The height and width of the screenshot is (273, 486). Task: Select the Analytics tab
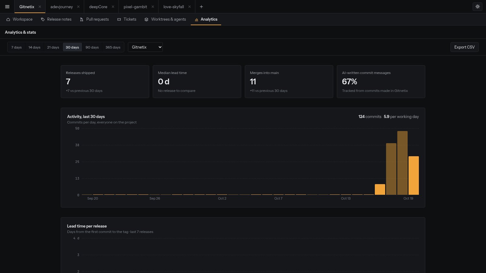(x=206, y=19)
